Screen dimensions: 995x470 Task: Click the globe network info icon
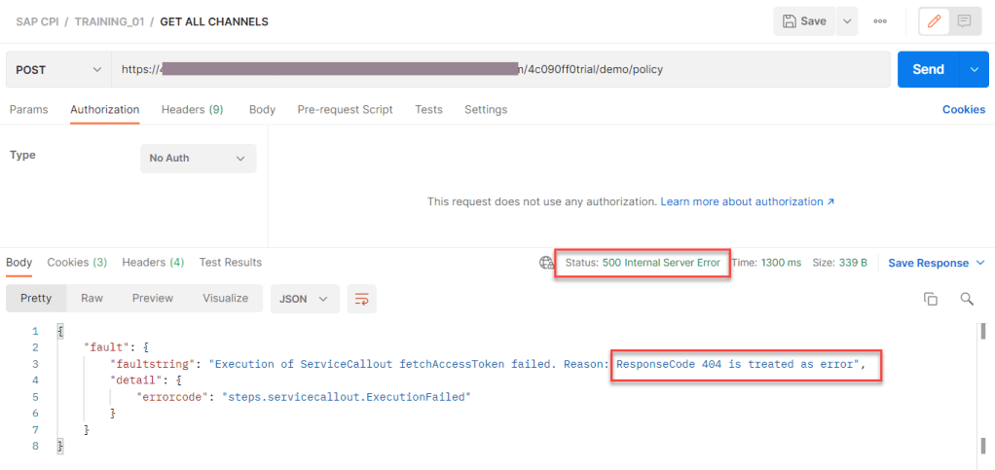546,263
